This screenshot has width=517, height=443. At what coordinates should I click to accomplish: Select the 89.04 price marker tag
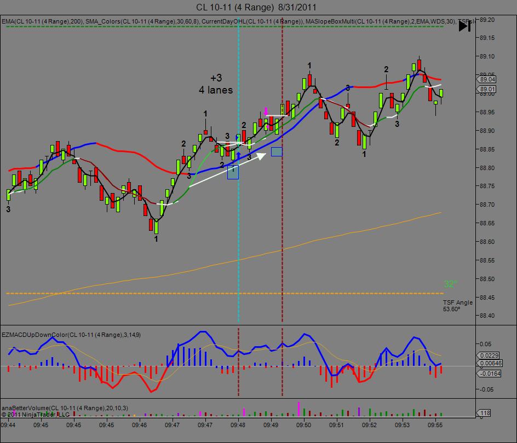click(x=487, y=79)
